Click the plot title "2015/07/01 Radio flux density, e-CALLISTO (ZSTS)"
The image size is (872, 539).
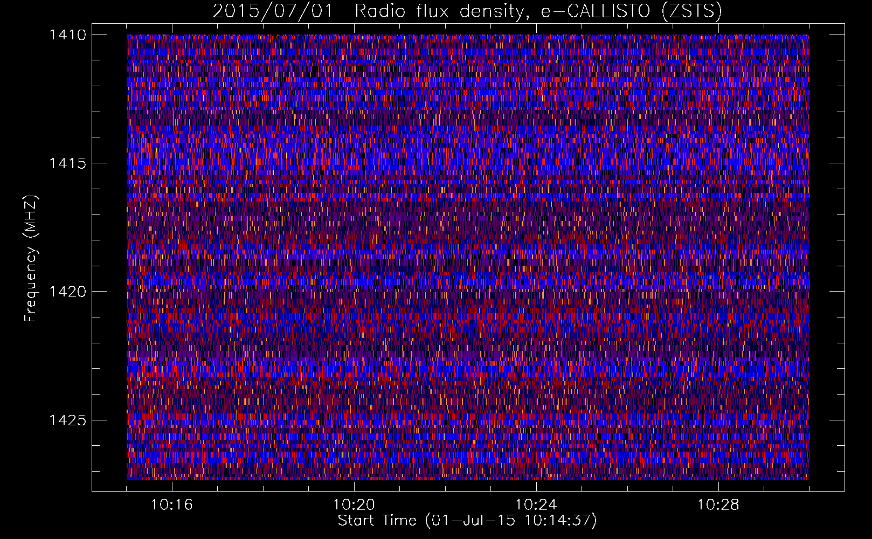pos(467,11)
